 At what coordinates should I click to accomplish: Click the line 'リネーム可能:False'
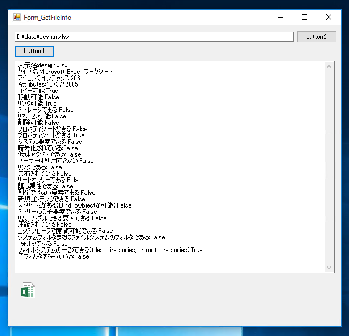(42, 116)
